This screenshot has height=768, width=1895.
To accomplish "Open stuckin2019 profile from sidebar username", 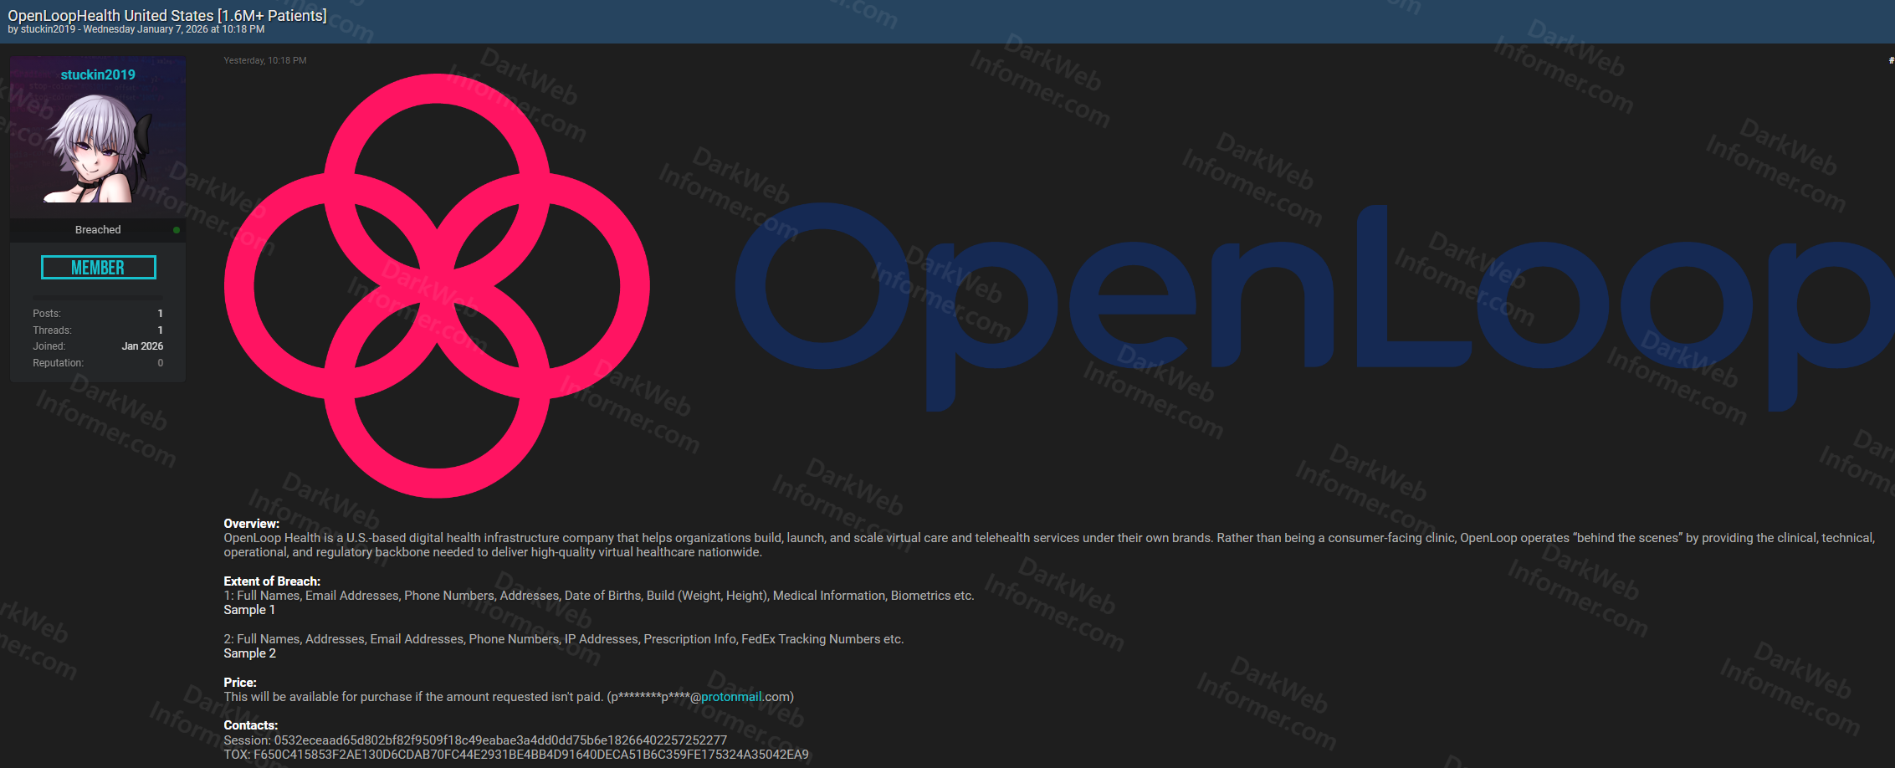I will click(98, 74).
